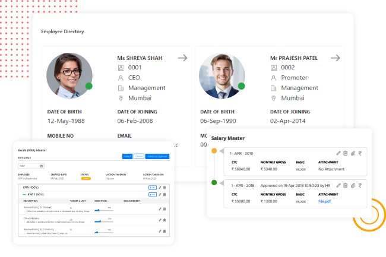
Task: Collapse the KRA 1 (50%) section
Action: [x=24, y=194]
